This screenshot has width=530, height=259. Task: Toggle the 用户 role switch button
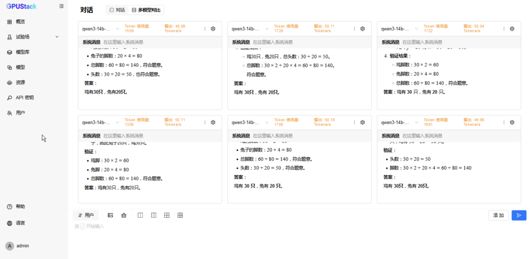(86, 215)
